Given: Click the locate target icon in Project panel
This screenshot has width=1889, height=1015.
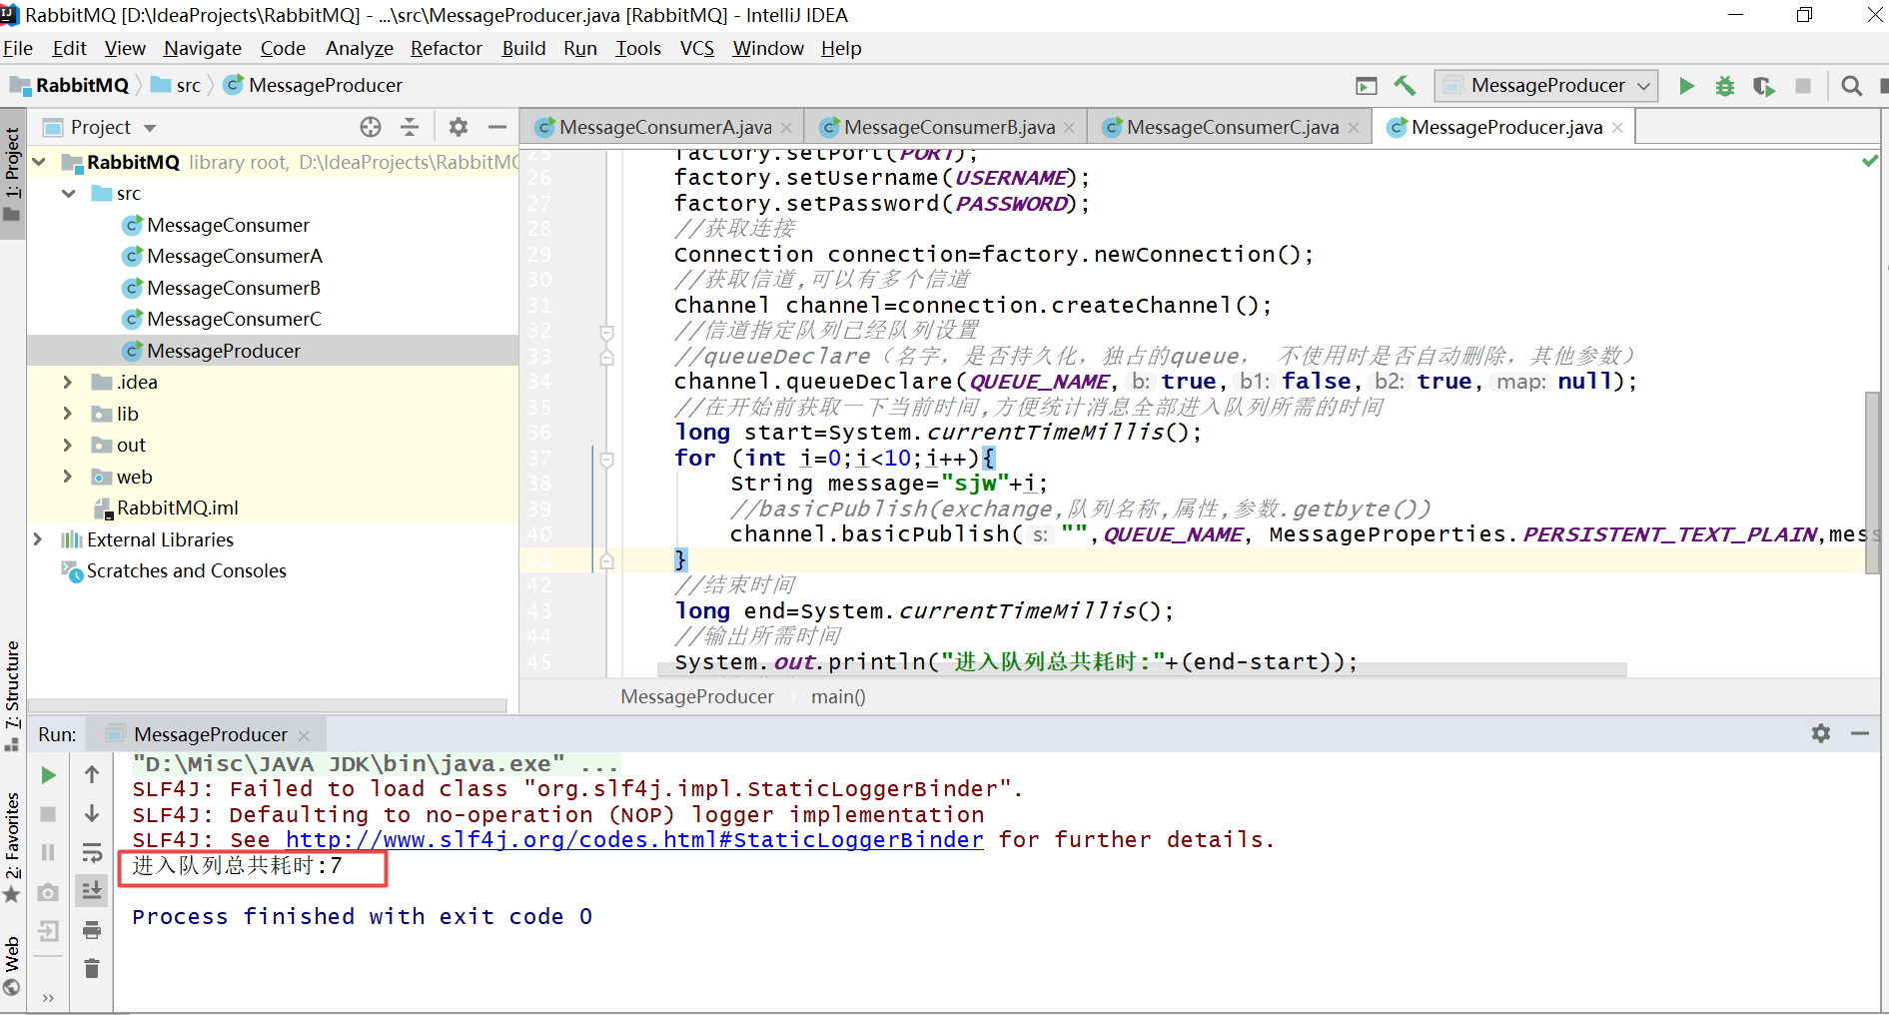Looking at the screenshot, I should (371, 127).
